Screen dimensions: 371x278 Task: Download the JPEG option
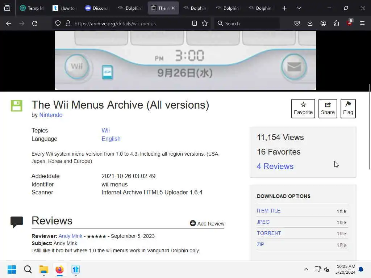(263, 222)
